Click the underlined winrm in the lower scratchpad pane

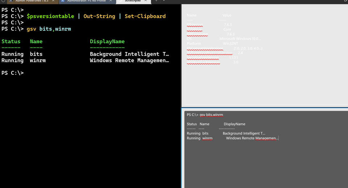pyautogui.click(x=207, y=138)
